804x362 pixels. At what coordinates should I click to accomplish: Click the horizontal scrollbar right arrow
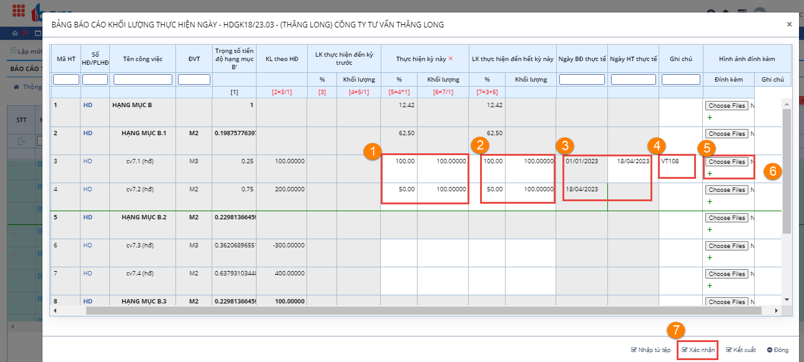pos(776,310)
